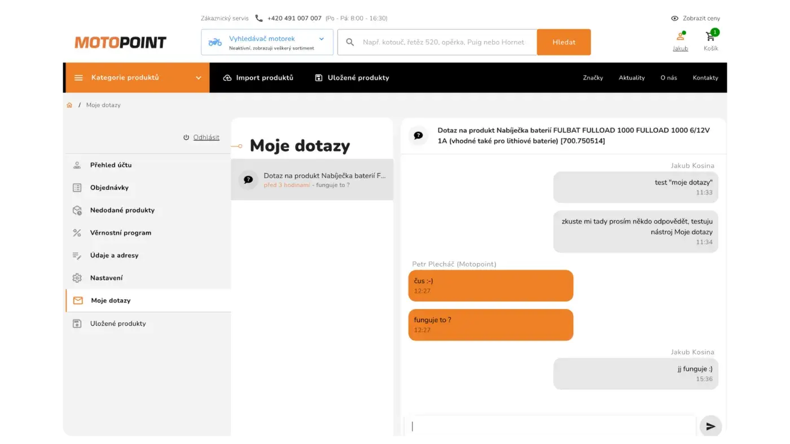The height and width of the screenshot is (444, 790).
Task: Click the orange 'funguje to ?' message bubble
Action: tap(491, 325)
